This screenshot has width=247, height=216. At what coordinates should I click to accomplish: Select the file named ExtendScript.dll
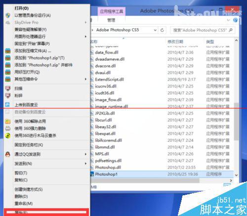click(x=110, y=80)
